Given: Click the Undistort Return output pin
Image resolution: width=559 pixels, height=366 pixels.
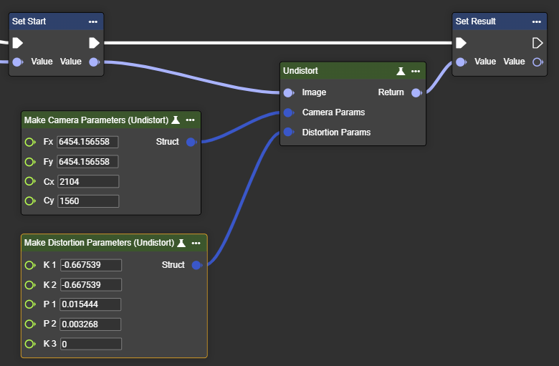Looking at the screenshot, I should coord(416,92).
